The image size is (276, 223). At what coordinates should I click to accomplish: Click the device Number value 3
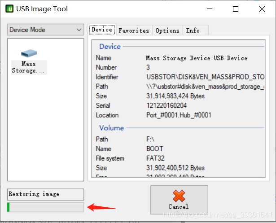click(x=148, y=67)
